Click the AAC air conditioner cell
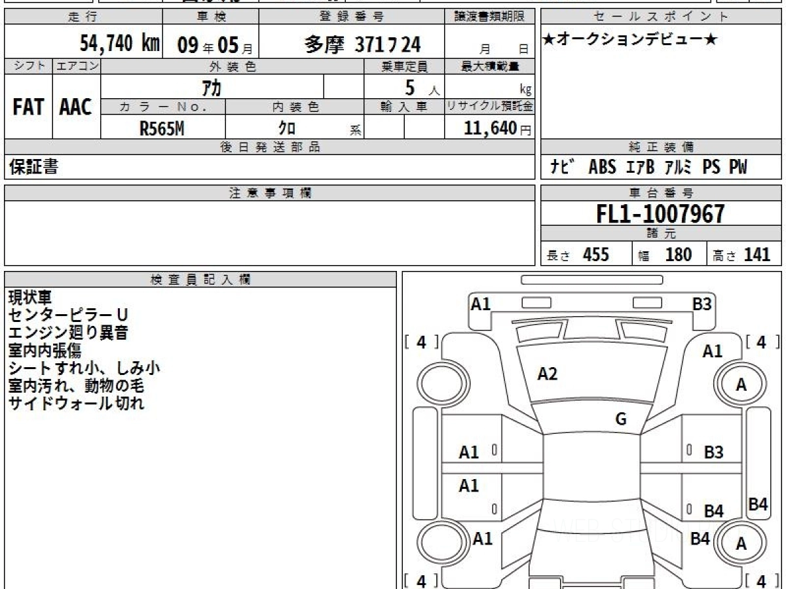The image size is (786, 589). 77,107
